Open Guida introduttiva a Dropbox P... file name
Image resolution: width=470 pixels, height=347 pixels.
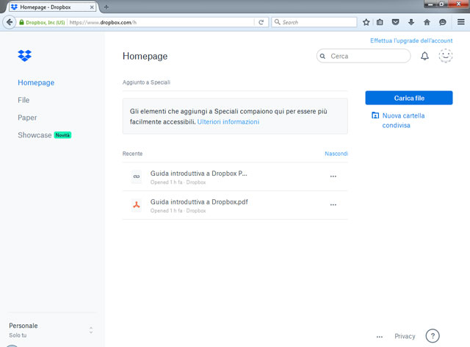click(x=199, y=173)
